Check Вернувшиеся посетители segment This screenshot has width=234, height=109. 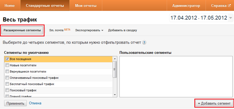pyautogui.click(x=7, y=71)
